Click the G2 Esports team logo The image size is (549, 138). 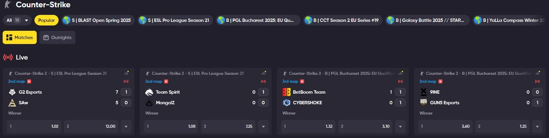tap(12, 92)
